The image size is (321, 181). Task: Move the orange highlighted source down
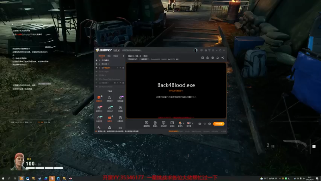[x=120, y=68]
